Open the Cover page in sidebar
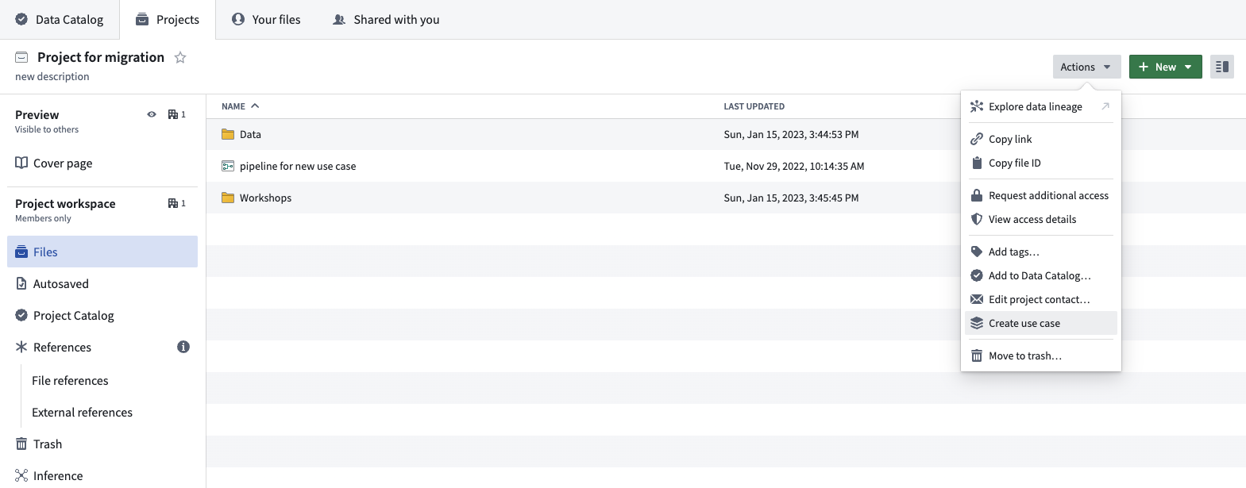Viewport: 1246px width, 488px height. 102,163
